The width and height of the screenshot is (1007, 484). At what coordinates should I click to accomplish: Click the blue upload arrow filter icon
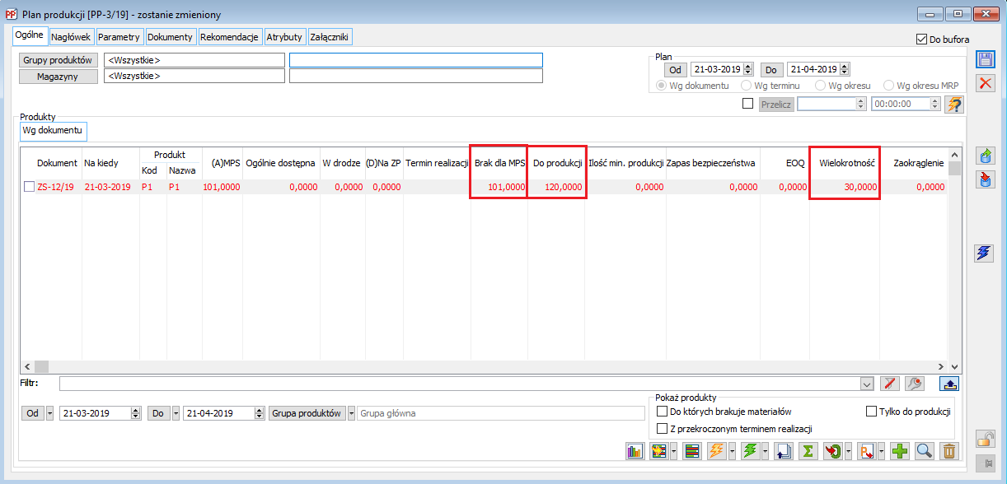[949, 384]
